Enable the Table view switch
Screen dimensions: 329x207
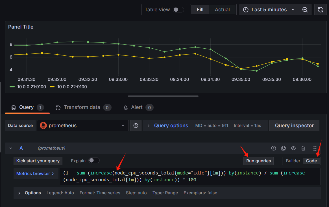[x=178, y=10]
